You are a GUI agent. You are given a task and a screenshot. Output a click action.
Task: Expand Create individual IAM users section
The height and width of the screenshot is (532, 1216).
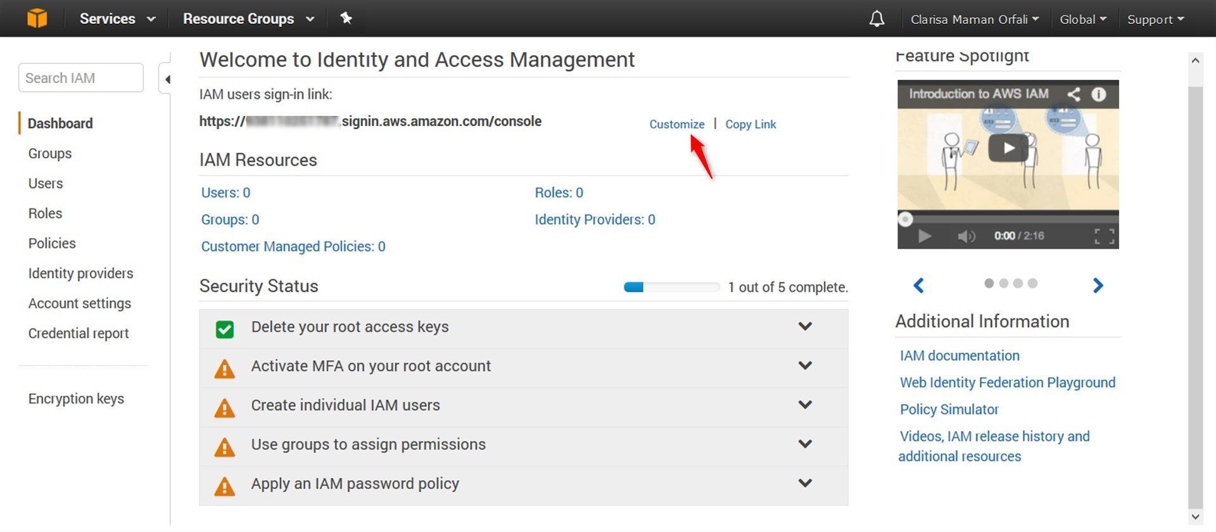click(x=805, y=405)
